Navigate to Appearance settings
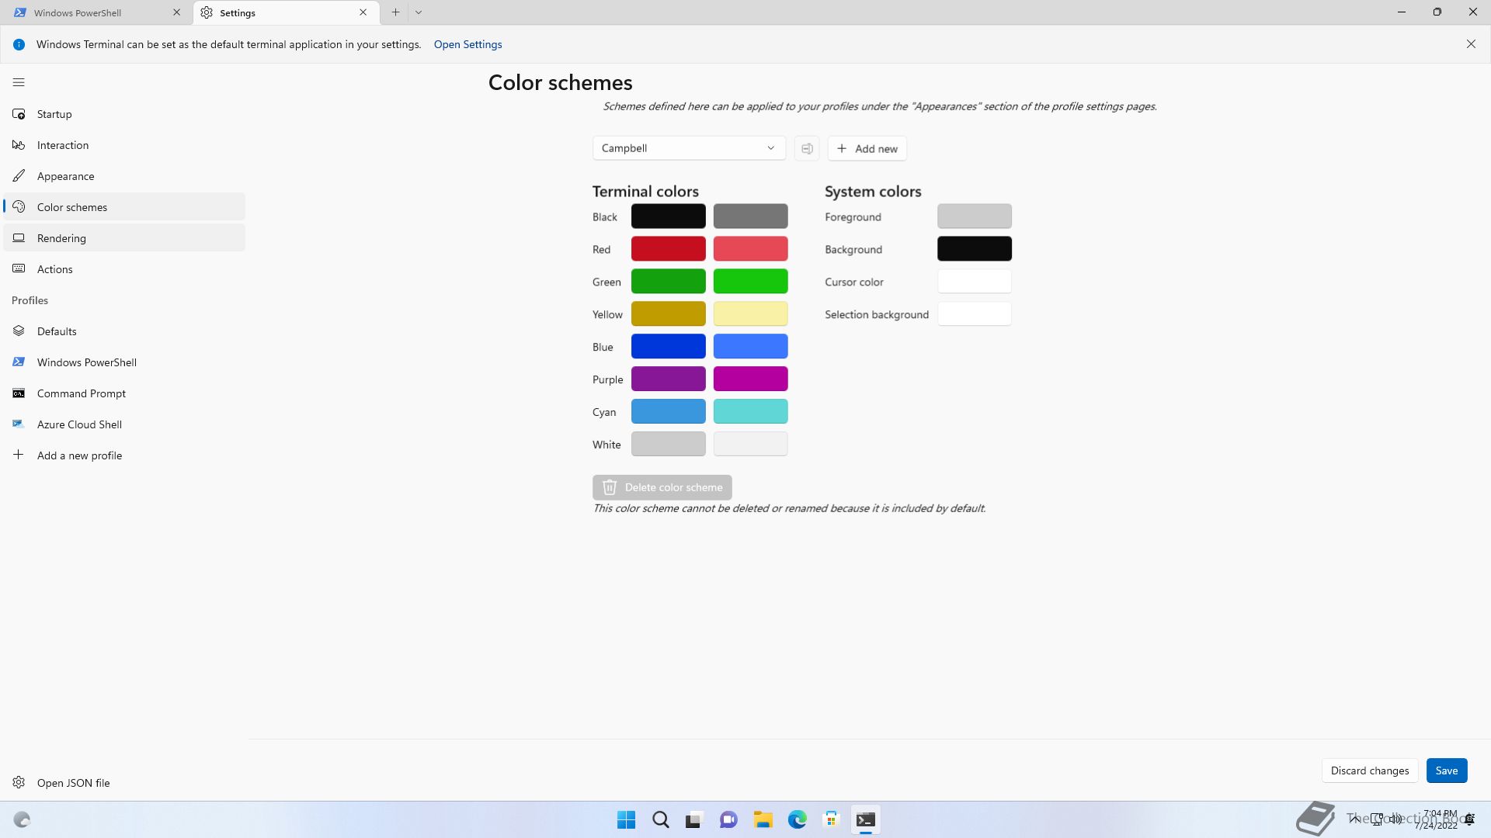The width and height of the screenshot is (1491, 838). click(124, 176)
